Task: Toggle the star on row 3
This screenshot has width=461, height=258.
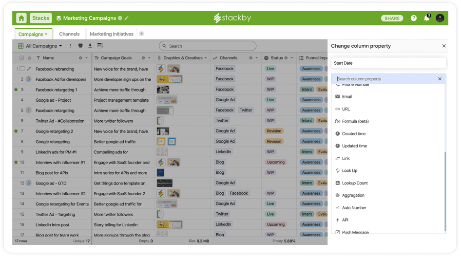Action: tap(16, 90)
